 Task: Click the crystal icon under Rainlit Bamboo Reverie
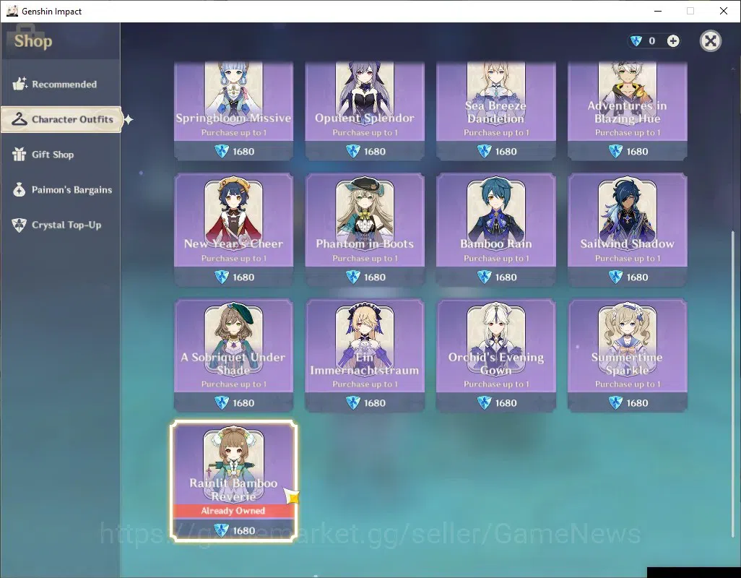click(x=222, y=530)
